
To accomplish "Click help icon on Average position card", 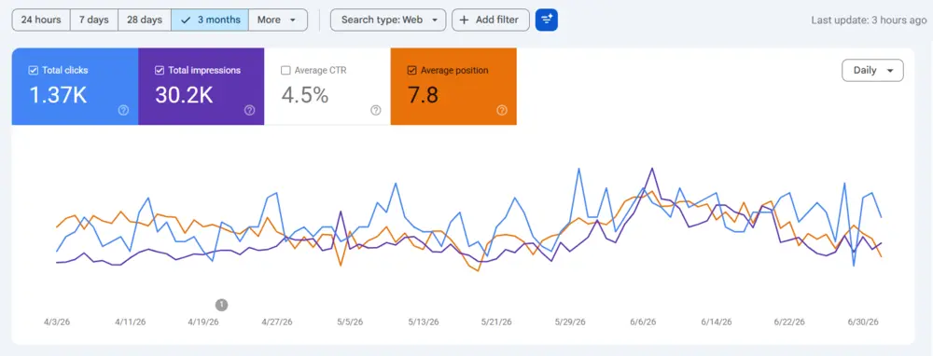I will [x=502, y=110].
